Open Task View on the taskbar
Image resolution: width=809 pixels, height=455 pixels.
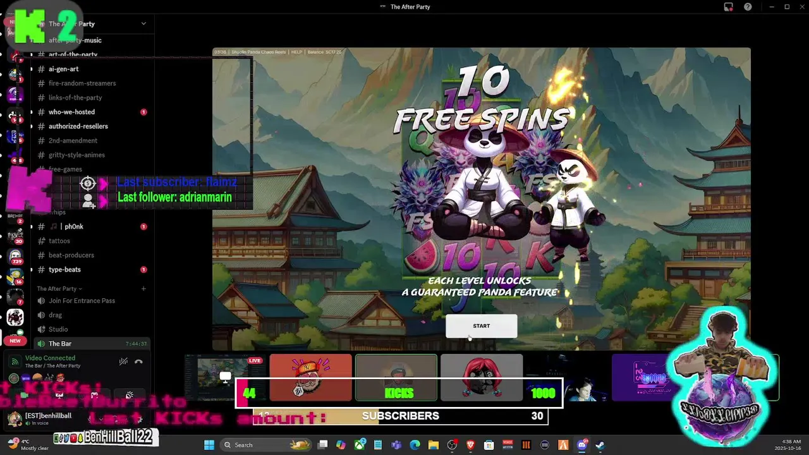tap(323, 445)
